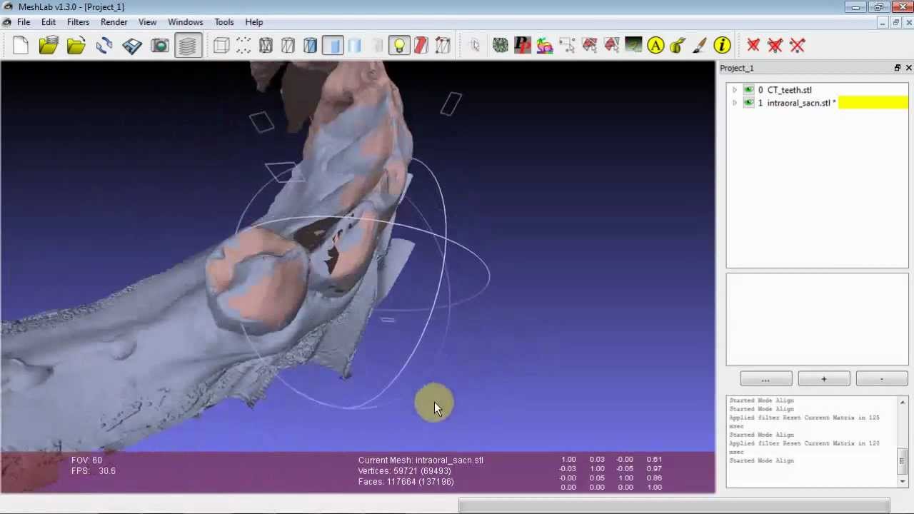
Task: Hide the intraoral_sacn.stl layer eye
Action: [x=748, y=103]
